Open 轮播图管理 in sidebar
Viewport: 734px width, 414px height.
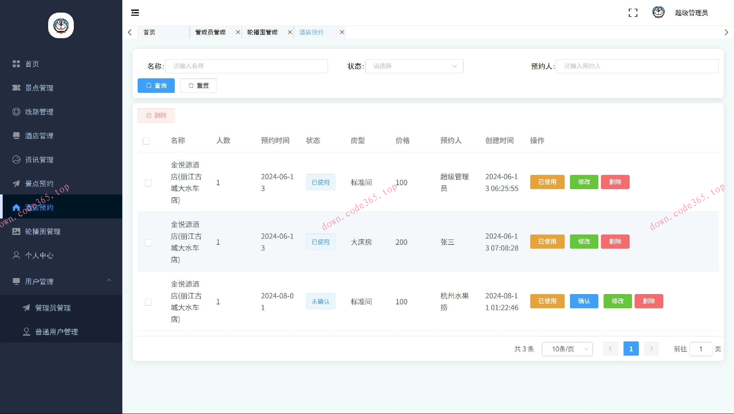tap(42, 231)
